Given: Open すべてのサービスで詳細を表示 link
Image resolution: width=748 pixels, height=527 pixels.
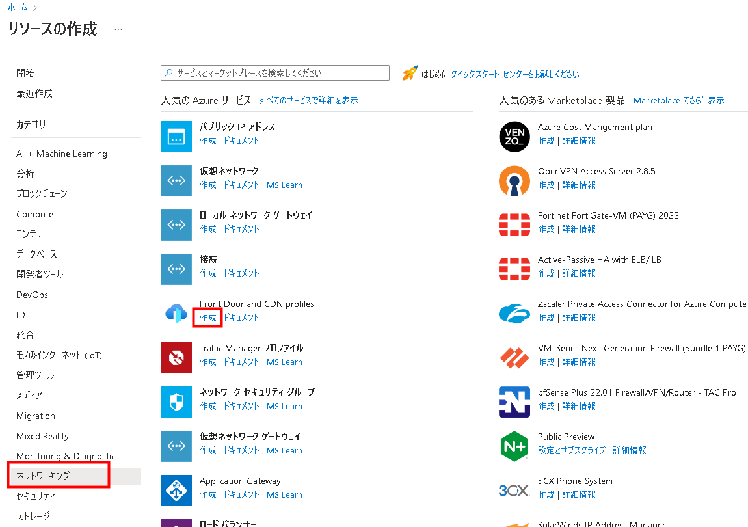Looking at the screenshot, I should tap(308, 100).
